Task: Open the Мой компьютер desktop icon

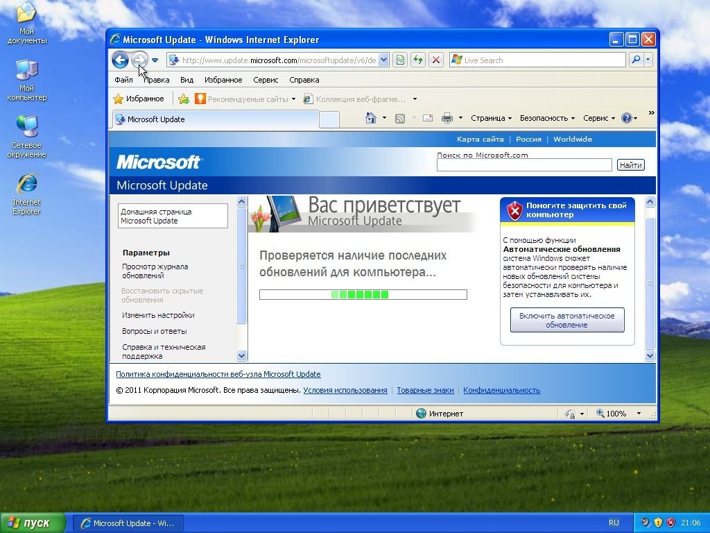Action: pos(27,81)
